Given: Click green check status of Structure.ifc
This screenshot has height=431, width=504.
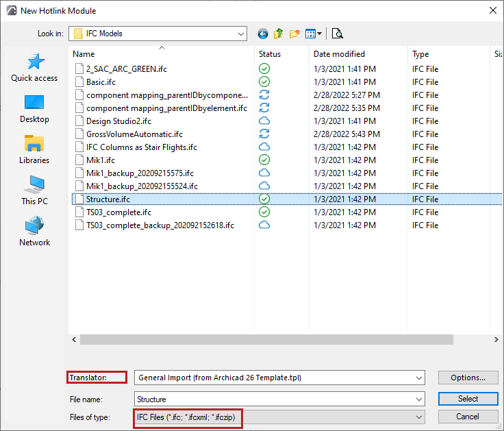Looking at the screenshot, I should coord(264,199).
